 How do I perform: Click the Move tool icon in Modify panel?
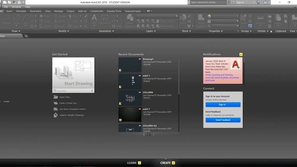41,16
